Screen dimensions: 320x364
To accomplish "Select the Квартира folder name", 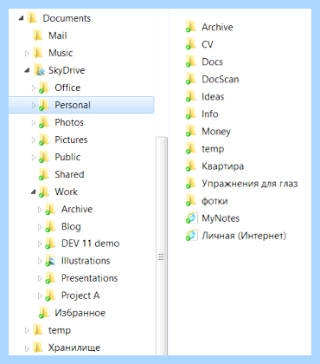I will (222, 166).
